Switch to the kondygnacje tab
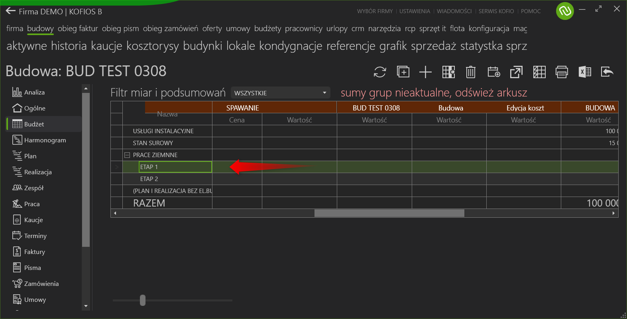 click(291, 46)
